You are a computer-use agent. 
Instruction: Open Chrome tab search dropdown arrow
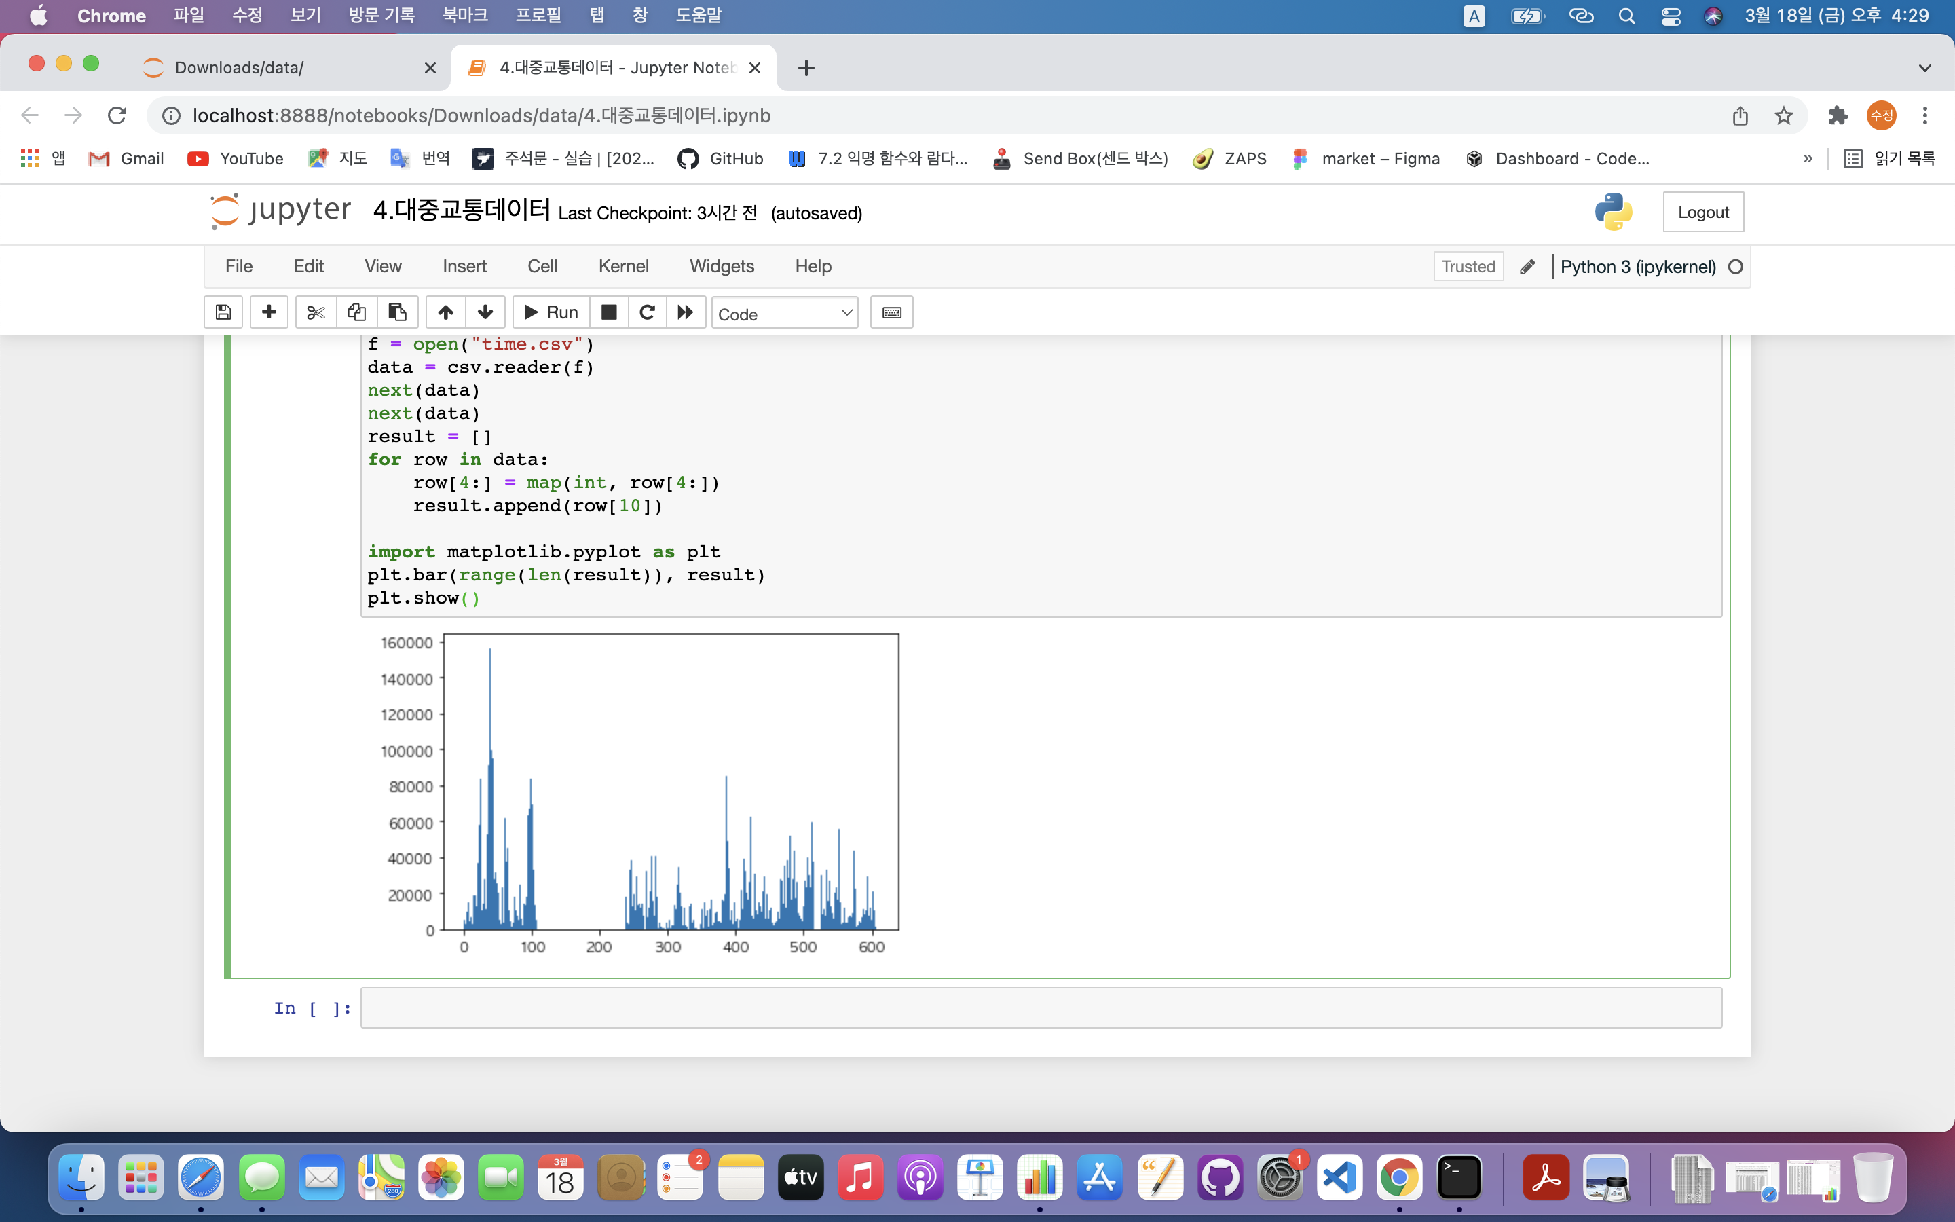pyautogui.click(x=1924, y=68)
